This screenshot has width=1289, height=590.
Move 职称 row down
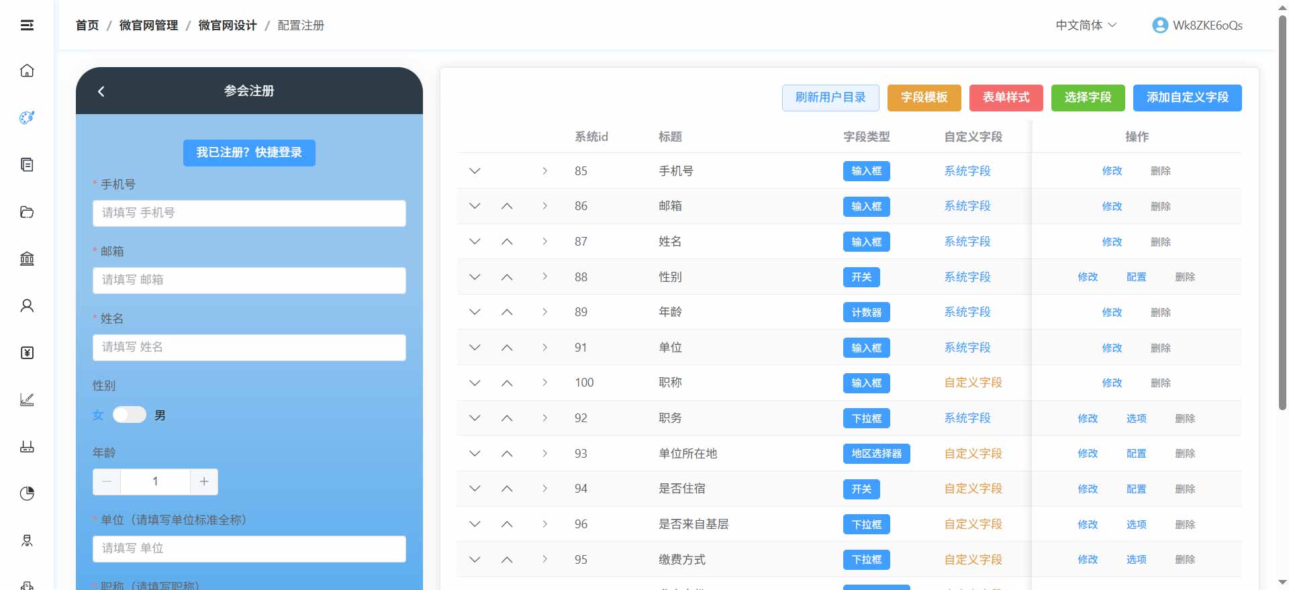(x=475, y=383)
